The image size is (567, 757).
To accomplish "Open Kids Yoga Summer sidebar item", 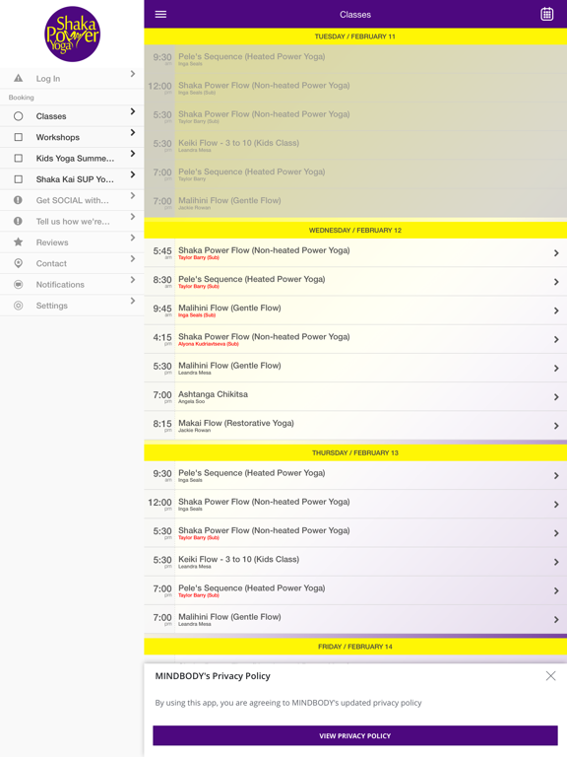I will coord(72,158).
